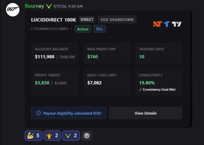Click the $111,988 balance value
The image size is (204, 145).
(45, 57)
